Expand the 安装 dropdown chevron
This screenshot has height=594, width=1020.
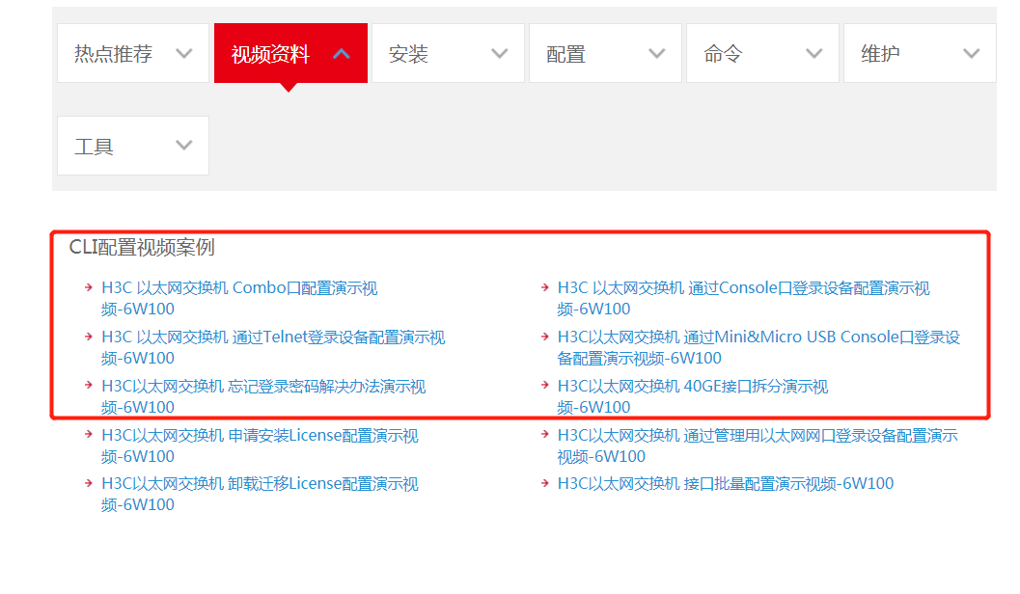pyautogui.click(x=499, y=54)
